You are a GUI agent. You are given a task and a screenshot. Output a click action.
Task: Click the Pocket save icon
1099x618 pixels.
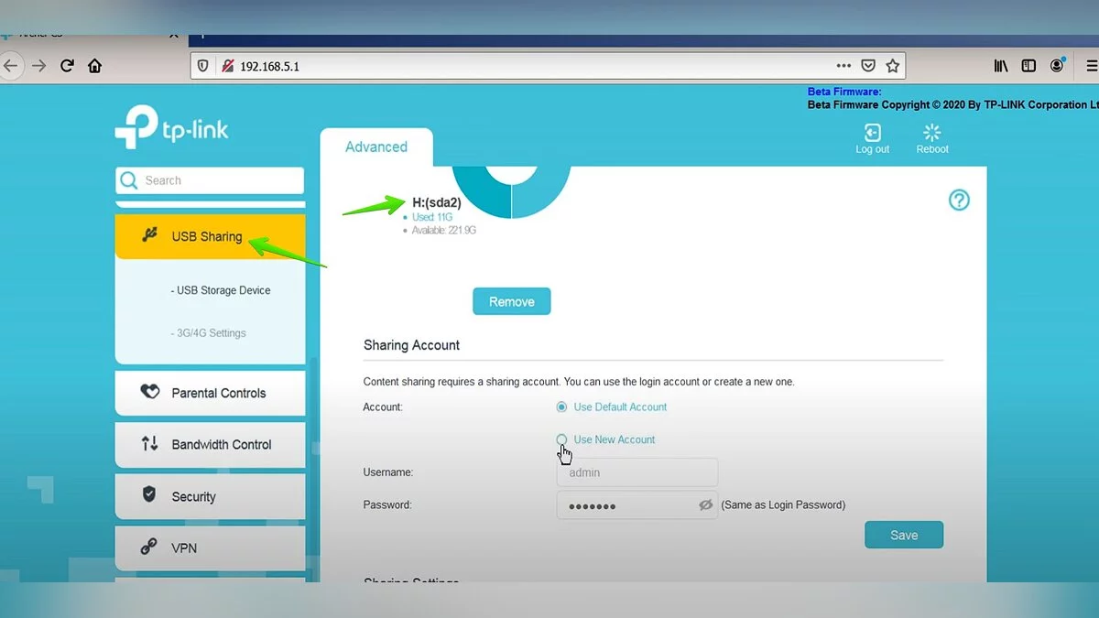pos(868,66)
